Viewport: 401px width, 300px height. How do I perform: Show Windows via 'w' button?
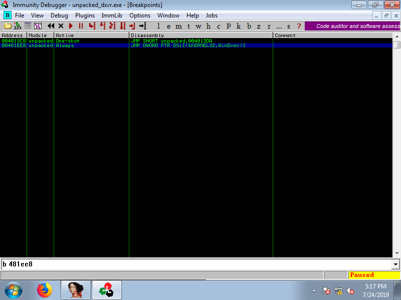[x=198, y=27]
